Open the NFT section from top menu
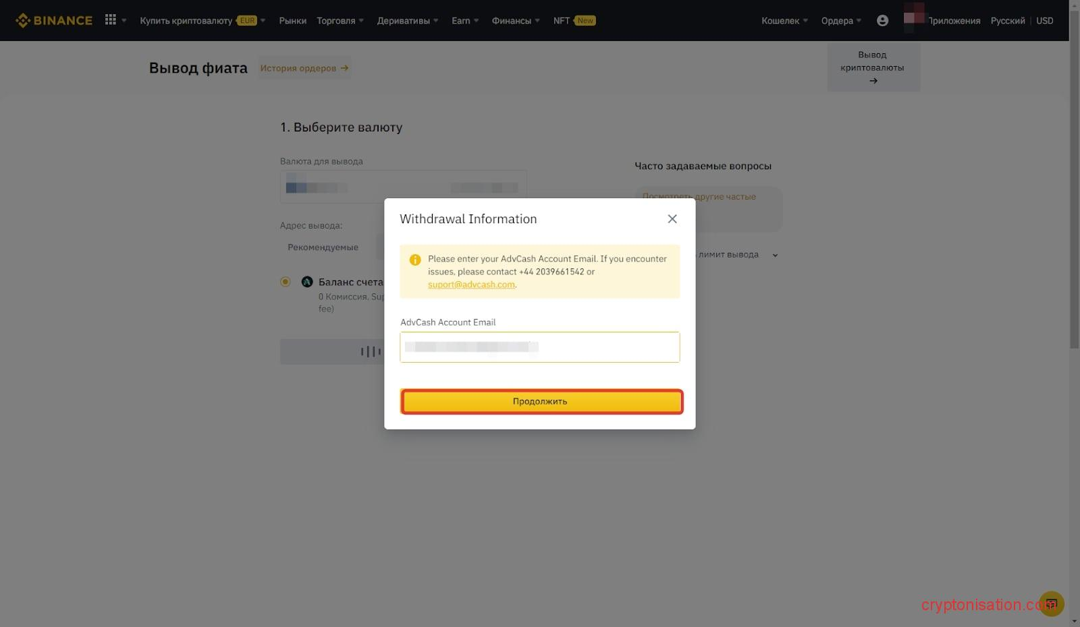The height and width of the screenshot is (627, 1080). coord(562,20)
